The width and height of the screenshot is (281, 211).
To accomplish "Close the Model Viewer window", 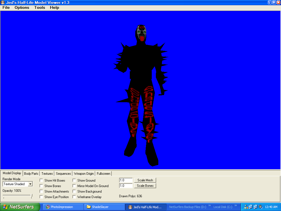I will coord(279,2).
